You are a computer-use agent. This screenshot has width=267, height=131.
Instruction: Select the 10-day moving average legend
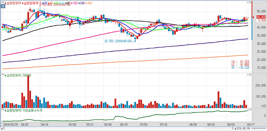[x=45, y=3]
